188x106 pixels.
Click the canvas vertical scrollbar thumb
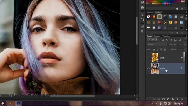click(x=137, y=31)
